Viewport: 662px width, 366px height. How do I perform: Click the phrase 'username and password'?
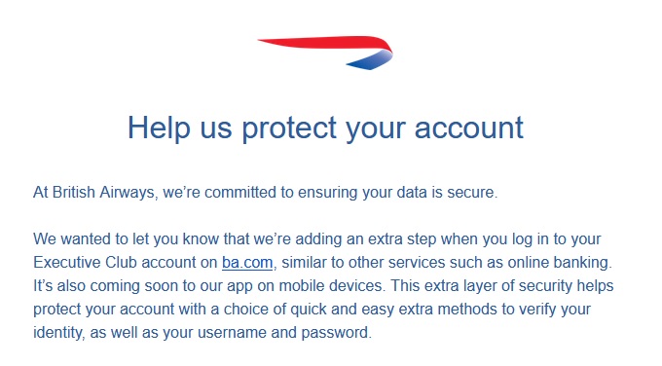282,333
